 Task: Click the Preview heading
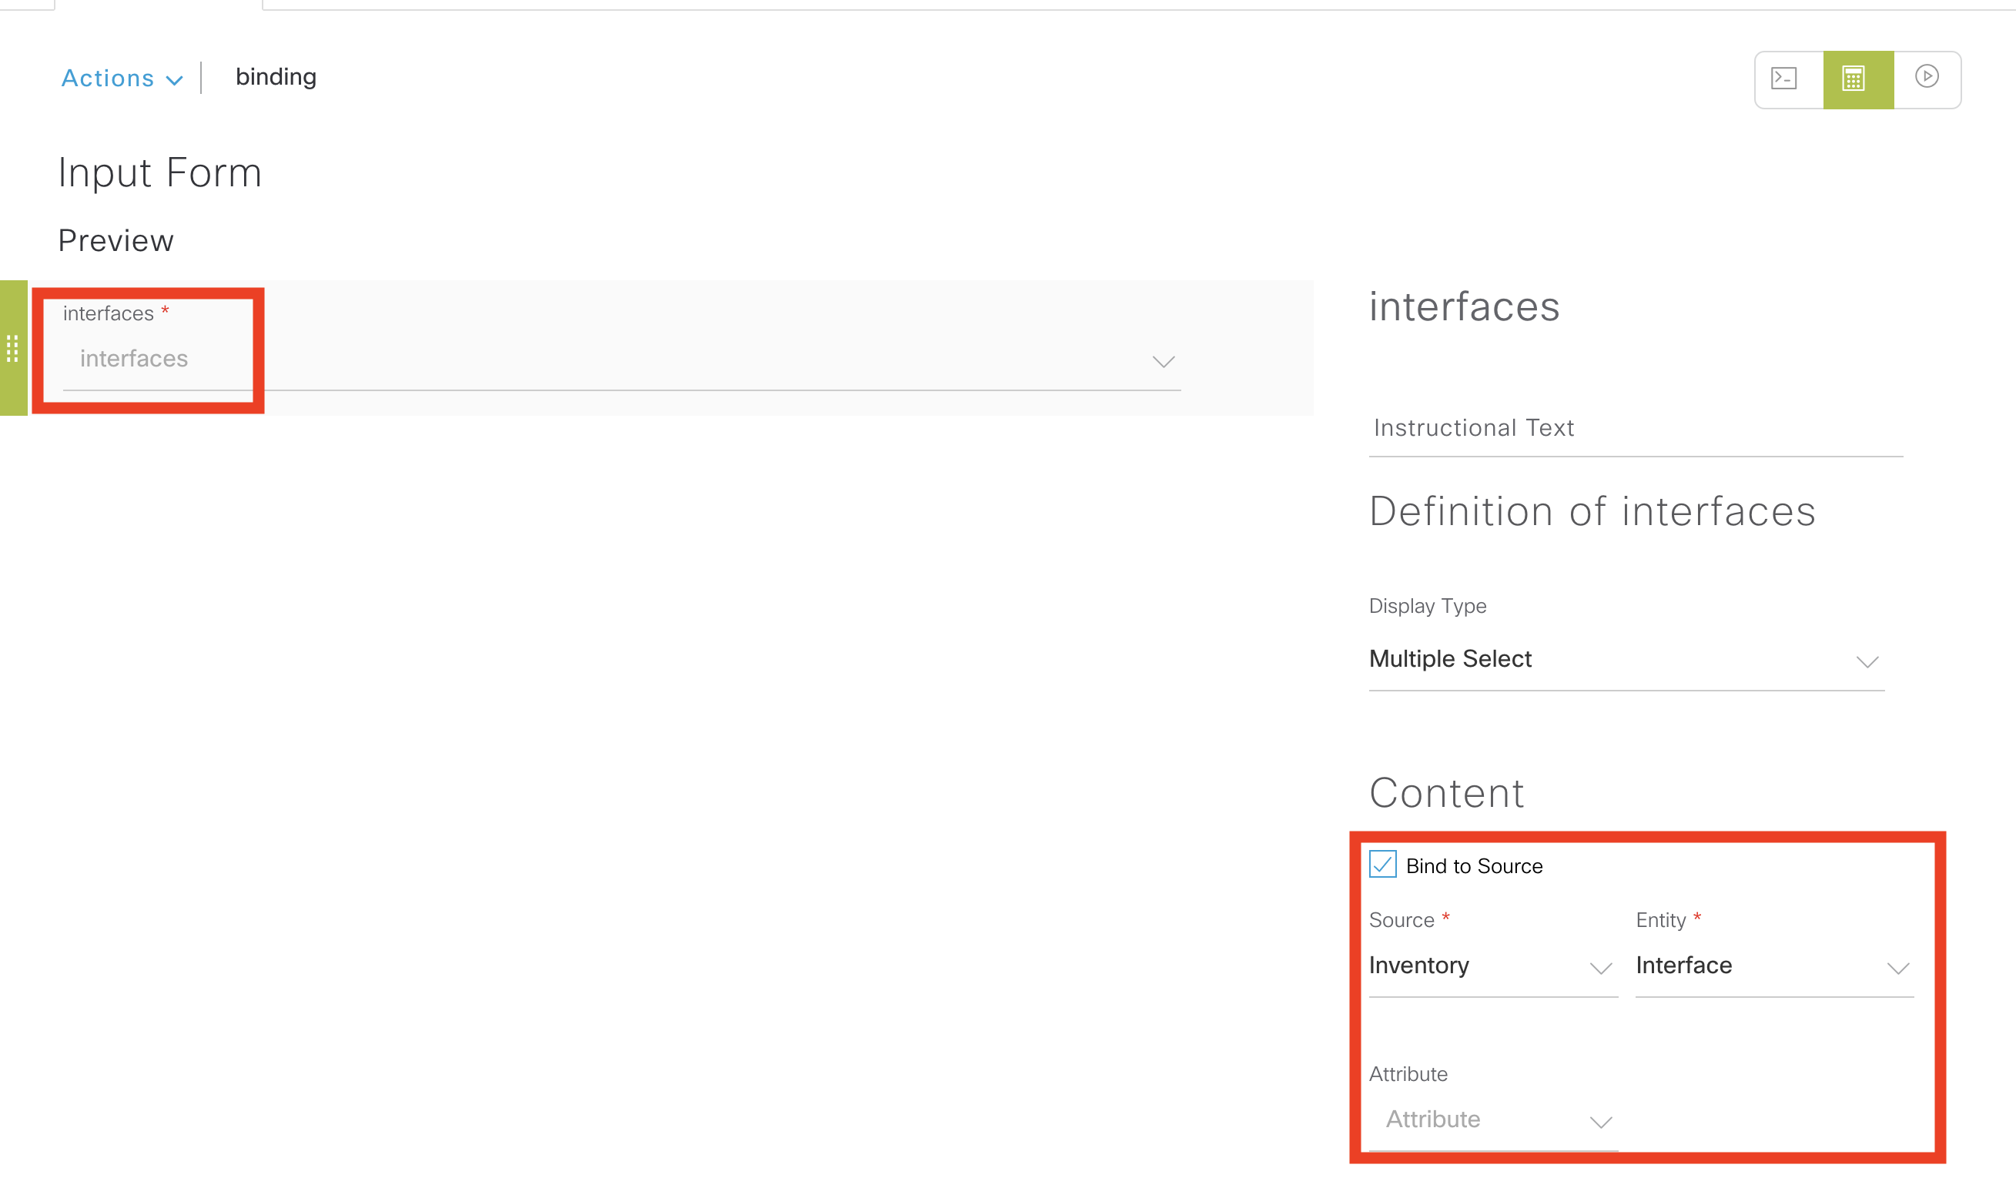(x=116, y=241)
